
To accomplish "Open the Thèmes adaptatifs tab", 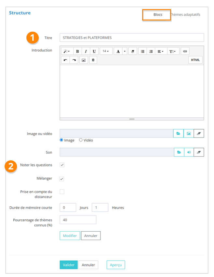I will 186,15.
